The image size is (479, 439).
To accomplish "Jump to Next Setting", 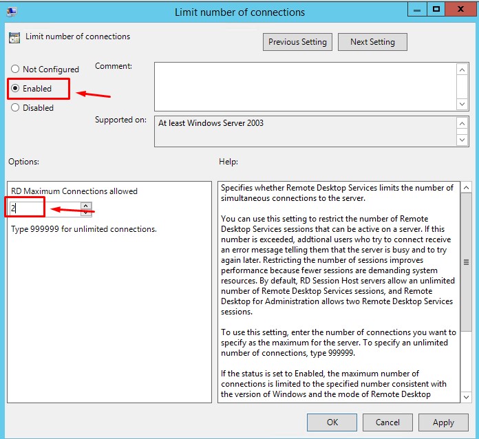I will (372, 42).
